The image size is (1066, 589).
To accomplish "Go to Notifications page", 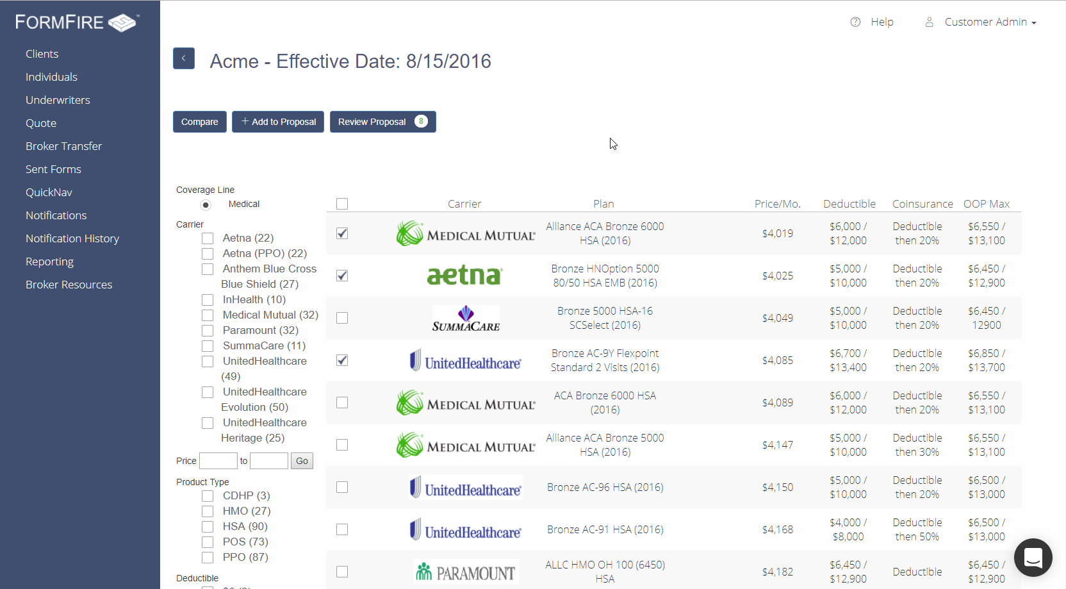I will [x=56, y=215].
